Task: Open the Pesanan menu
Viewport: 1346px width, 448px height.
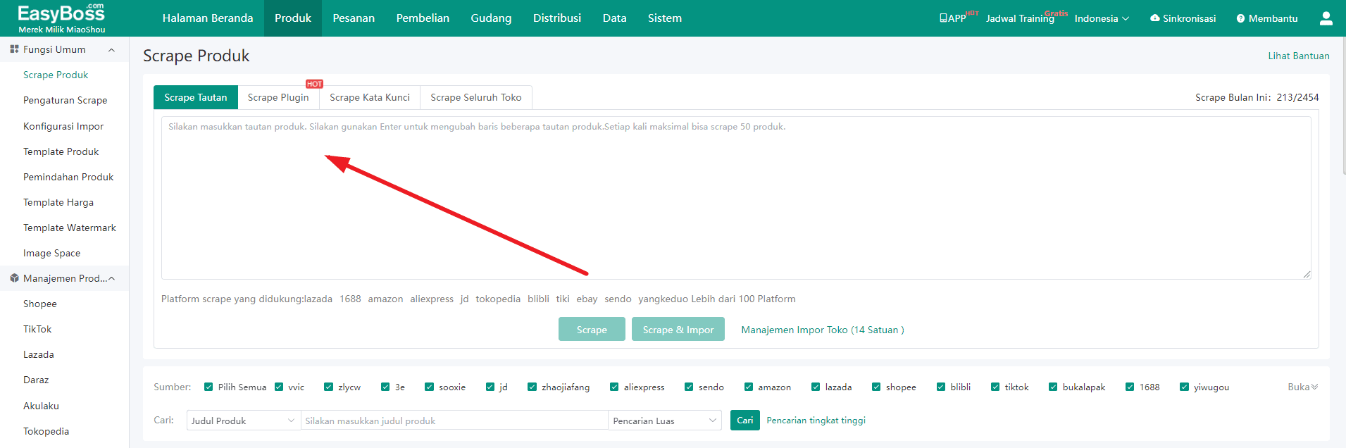Action: pyautogui.click(x=354, y=18)
